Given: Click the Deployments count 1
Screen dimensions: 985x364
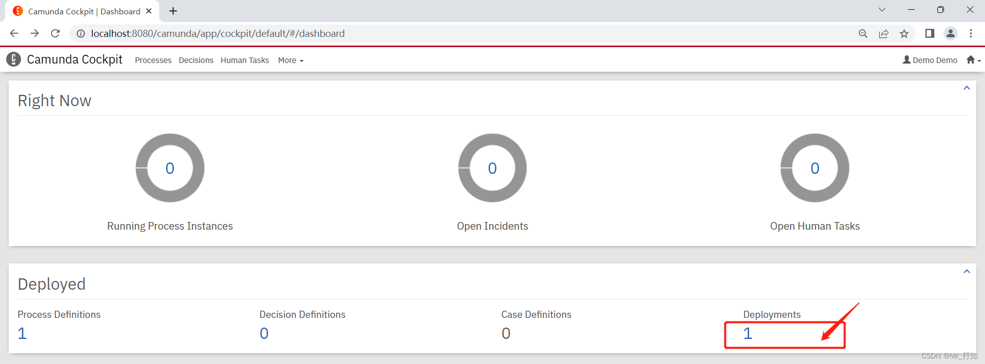Looking at the screenshot, I should point(748,334).
